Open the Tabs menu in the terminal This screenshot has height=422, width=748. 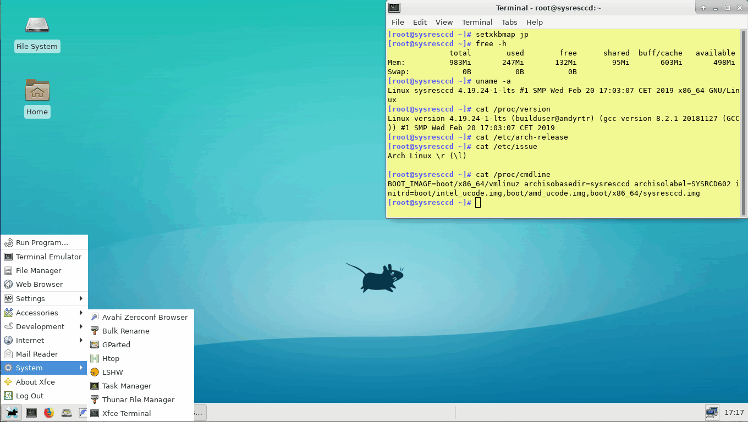click(x=509, y=22)
